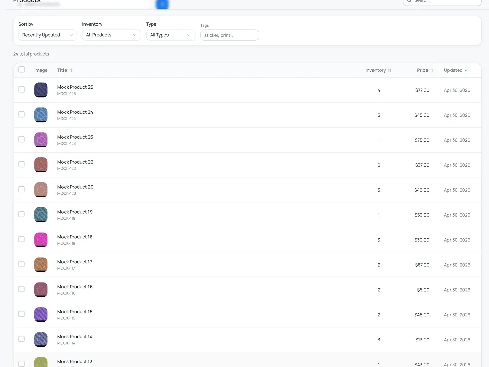Open the Recently Updated sort dropdown

(48, 35)
